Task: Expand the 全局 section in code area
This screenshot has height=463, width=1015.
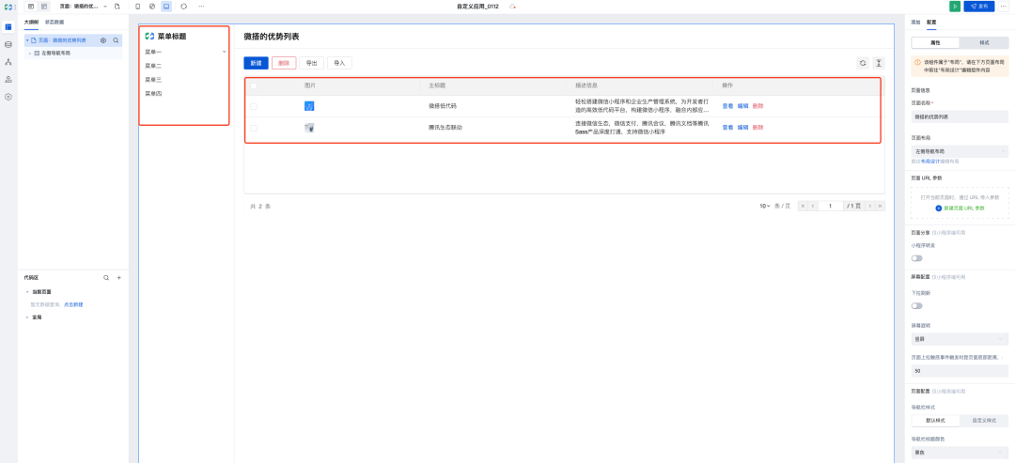Action: tap(27, 317)
